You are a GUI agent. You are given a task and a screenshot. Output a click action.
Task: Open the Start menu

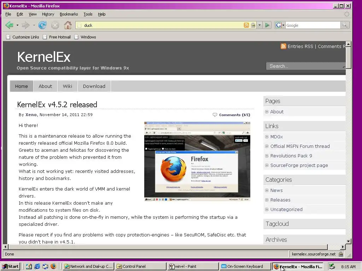pos(10,266)
